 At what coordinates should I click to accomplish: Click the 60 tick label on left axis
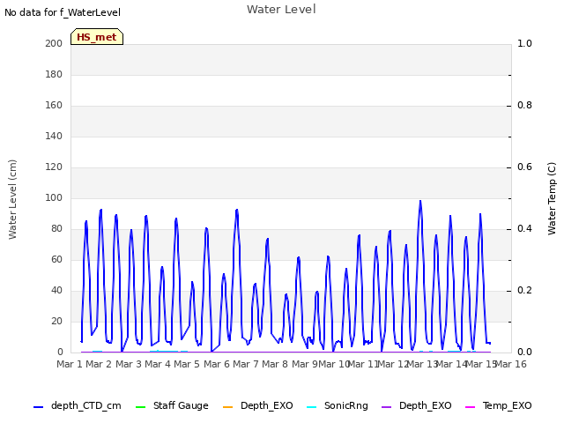coord(56,260)
